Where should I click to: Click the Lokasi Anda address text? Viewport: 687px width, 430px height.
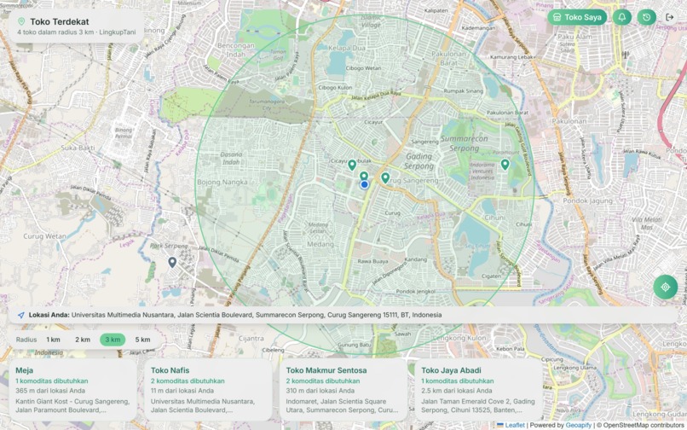point(257,315)
